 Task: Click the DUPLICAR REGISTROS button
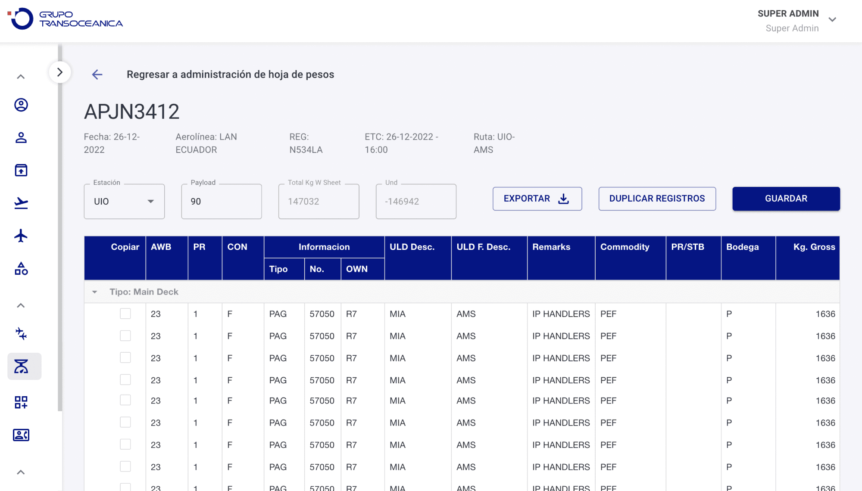click(x=657, y=199)
